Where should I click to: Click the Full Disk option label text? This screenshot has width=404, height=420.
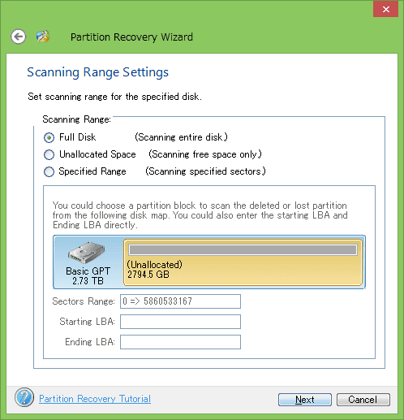[x=78, y=137]
